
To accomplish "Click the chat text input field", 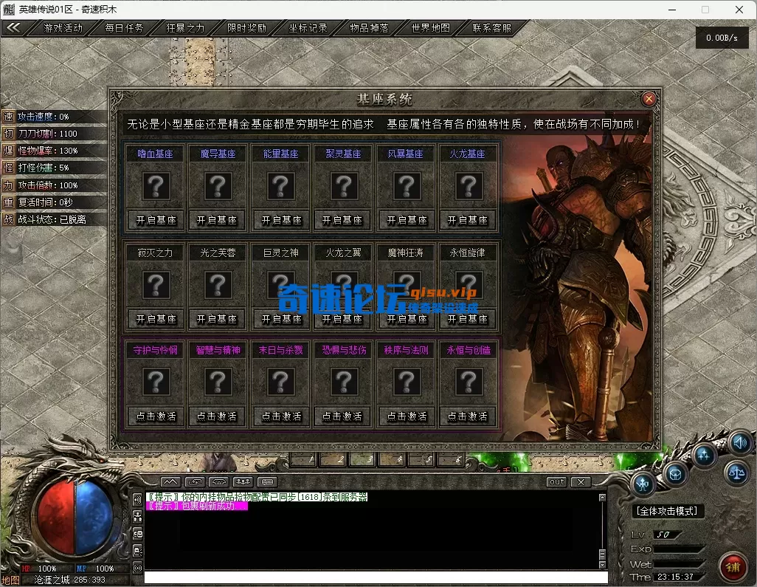I will point(375,577).
